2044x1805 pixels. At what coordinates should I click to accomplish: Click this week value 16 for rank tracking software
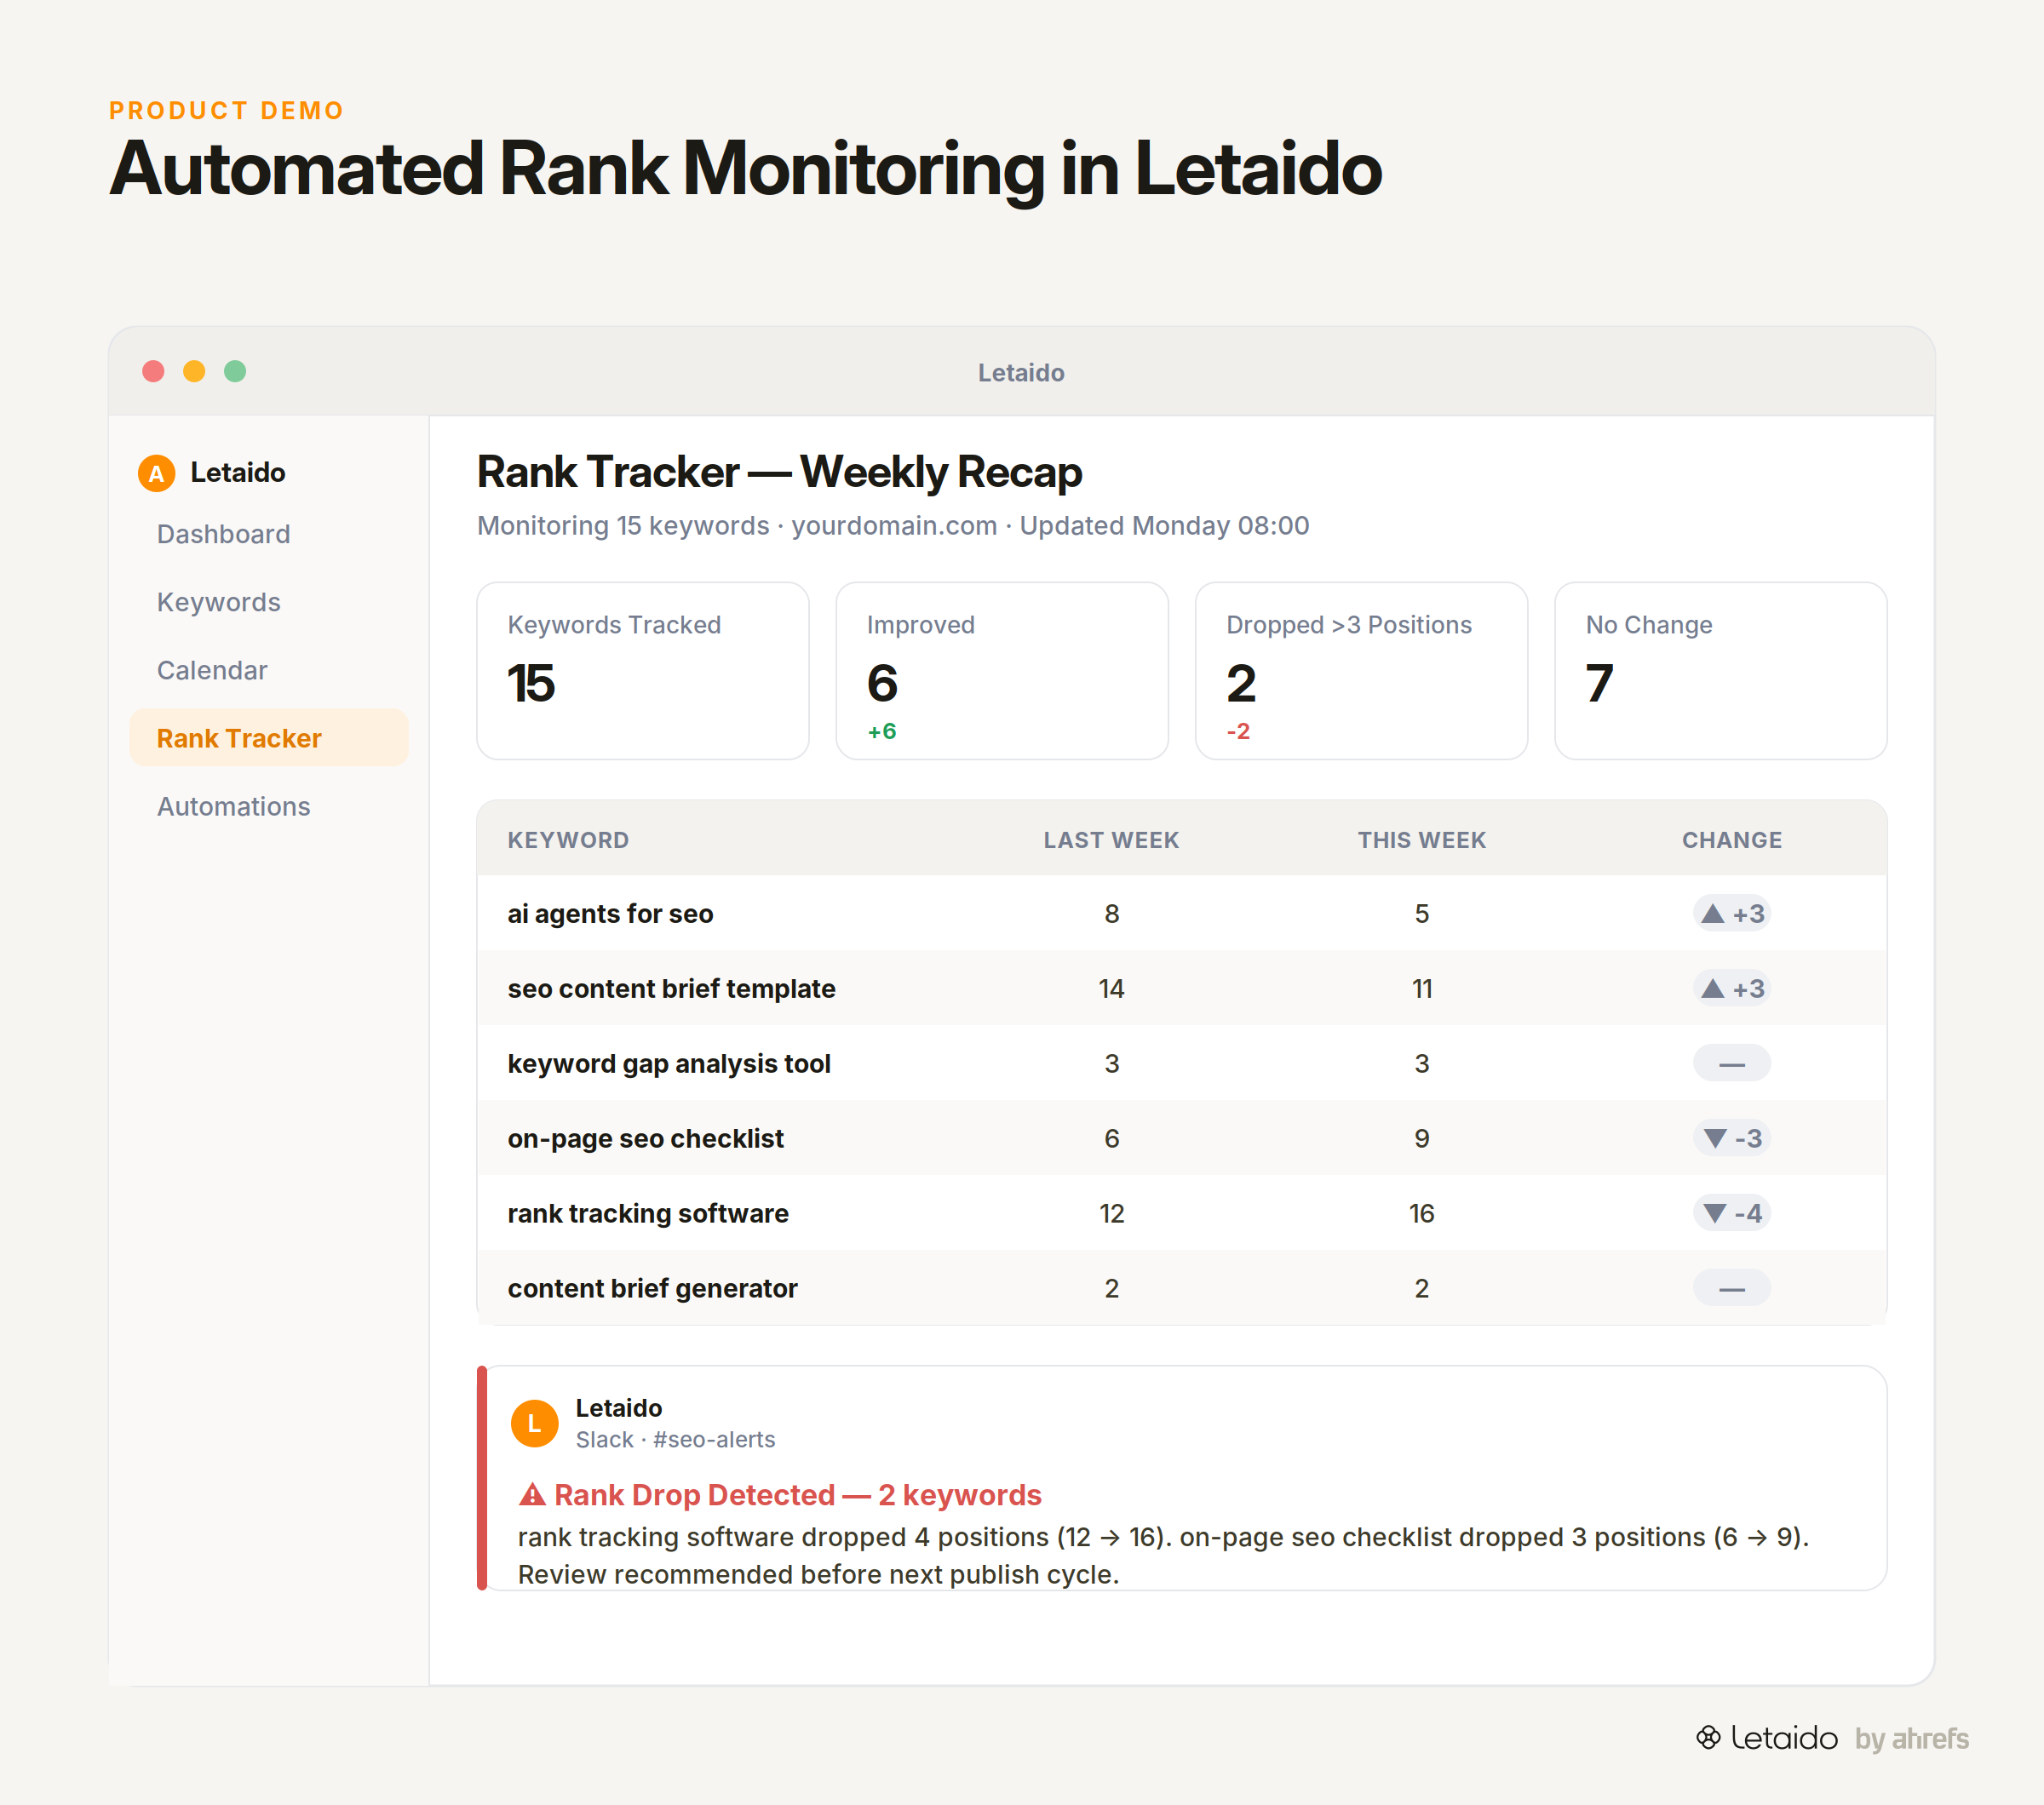pos(1421,1213)
